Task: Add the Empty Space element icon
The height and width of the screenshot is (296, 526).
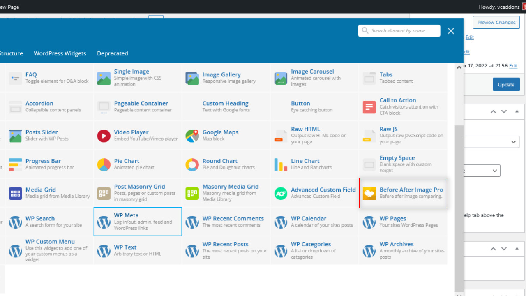Action: pos(369,164)
